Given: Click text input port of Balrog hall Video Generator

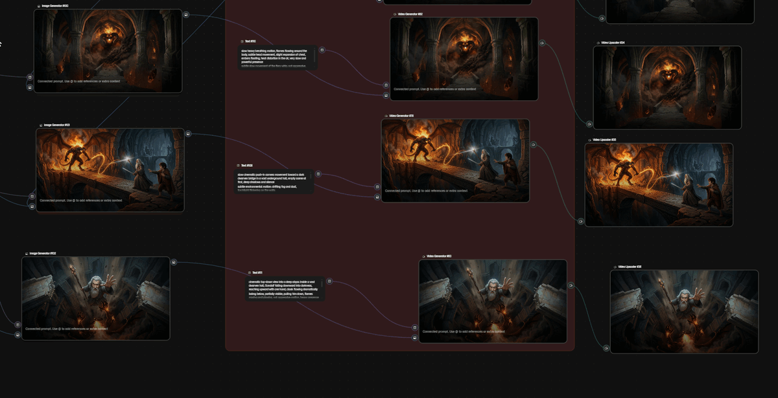Looking at the screenshot, I should pos(386,85).
